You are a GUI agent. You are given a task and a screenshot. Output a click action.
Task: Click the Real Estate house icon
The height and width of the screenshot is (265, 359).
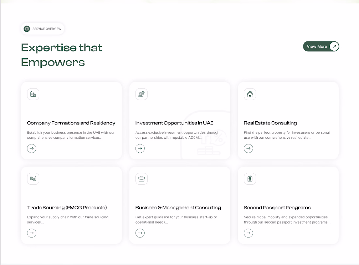(250, 94)
